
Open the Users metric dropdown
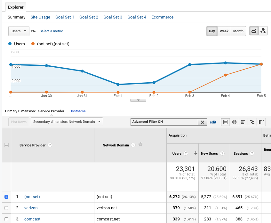tap(19, 31)
